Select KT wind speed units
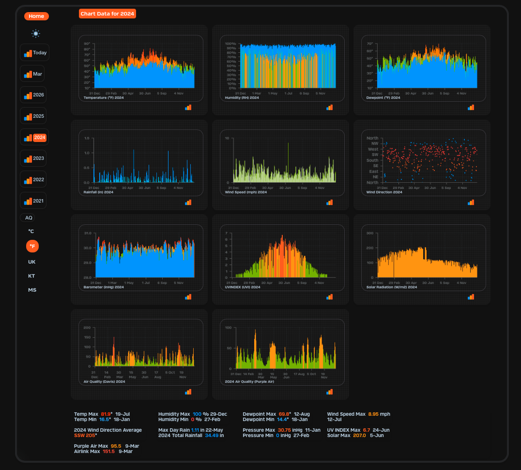 tap(31, 276)
